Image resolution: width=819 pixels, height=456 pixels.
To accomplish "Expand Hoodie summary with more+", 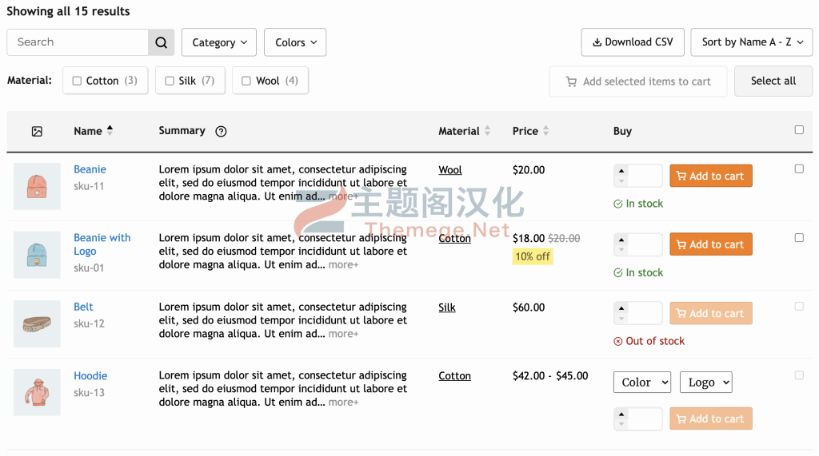I will pyautogui.click(x=343, y=402).
